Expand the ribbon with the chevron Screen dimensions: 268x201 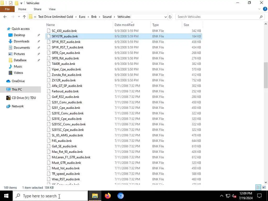pyautogui.click(x=259, y=9)
